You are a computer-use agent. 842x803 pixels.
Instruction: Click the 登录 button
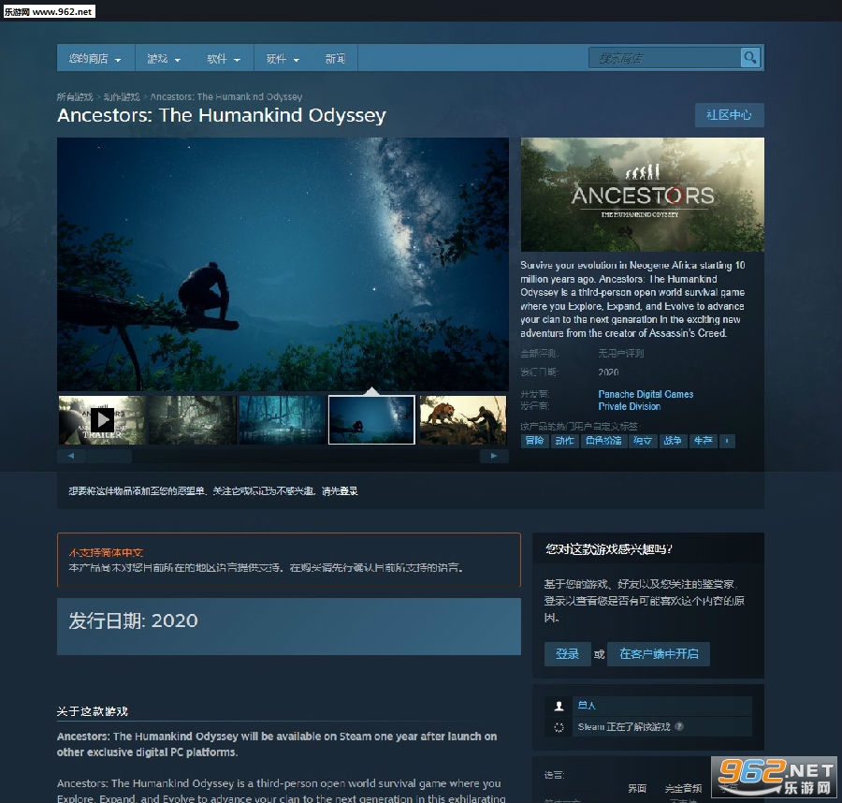(x=567, y=654)
